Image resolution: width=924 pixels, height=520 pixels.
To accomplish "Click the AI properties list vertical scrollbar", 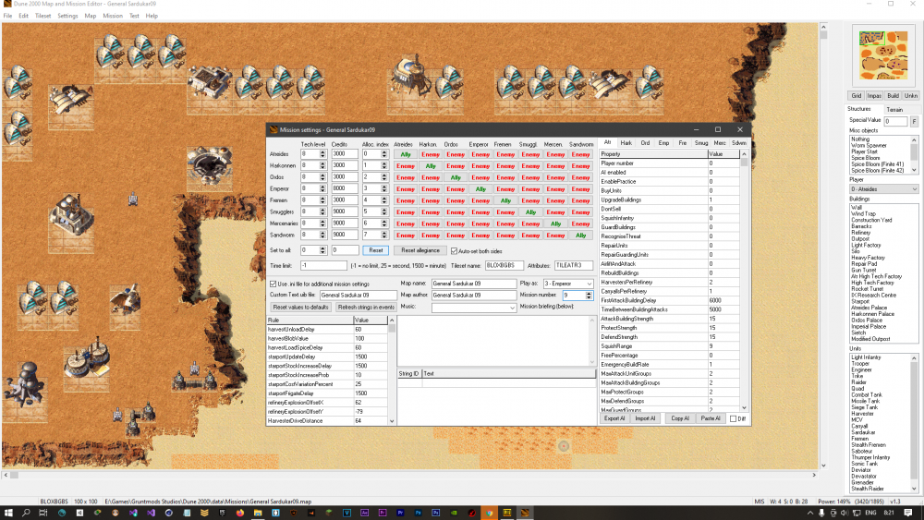I will pyautogui.click(x=744, y=280).
